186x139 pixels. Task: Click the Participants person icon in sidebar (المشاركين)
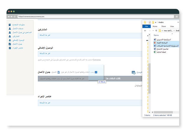tap(10, 36)
